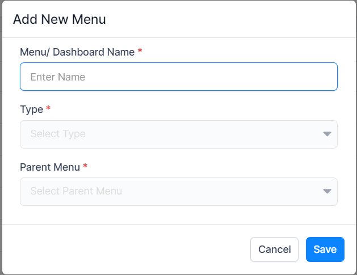Click the Type field's down-arrow icon

coord(327,134)
